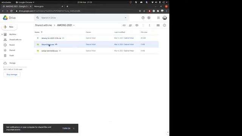This screenshot has width=242, height=136.
Task: Click the drive.google.com address bar
Action: 76,11
